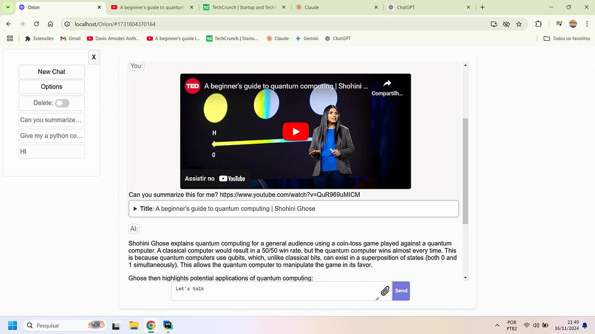595x334 pixels.
Task: Reload the page with refresh icon
Action: pos(36,24)
